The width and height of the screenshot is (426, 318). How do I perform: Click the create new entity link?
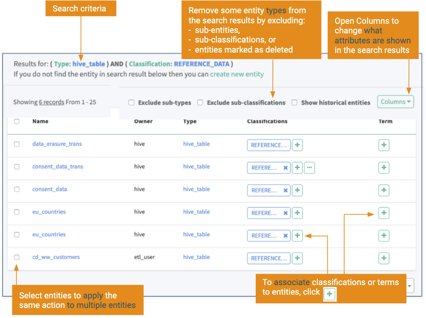click(237, 74)
